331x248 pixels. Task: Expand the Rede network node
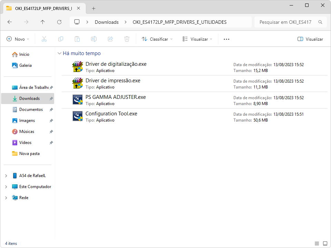(x=6, y=198)
